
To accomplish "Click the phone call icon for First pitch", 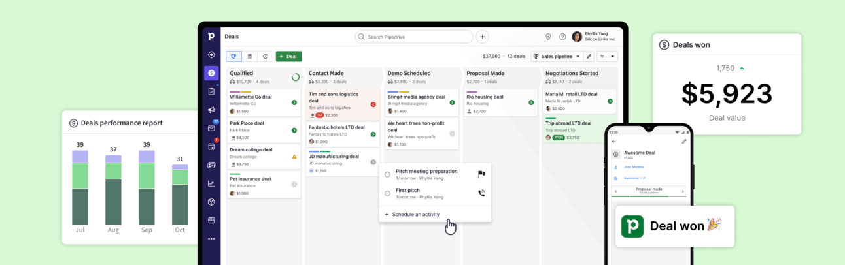I will click(481, 193).
